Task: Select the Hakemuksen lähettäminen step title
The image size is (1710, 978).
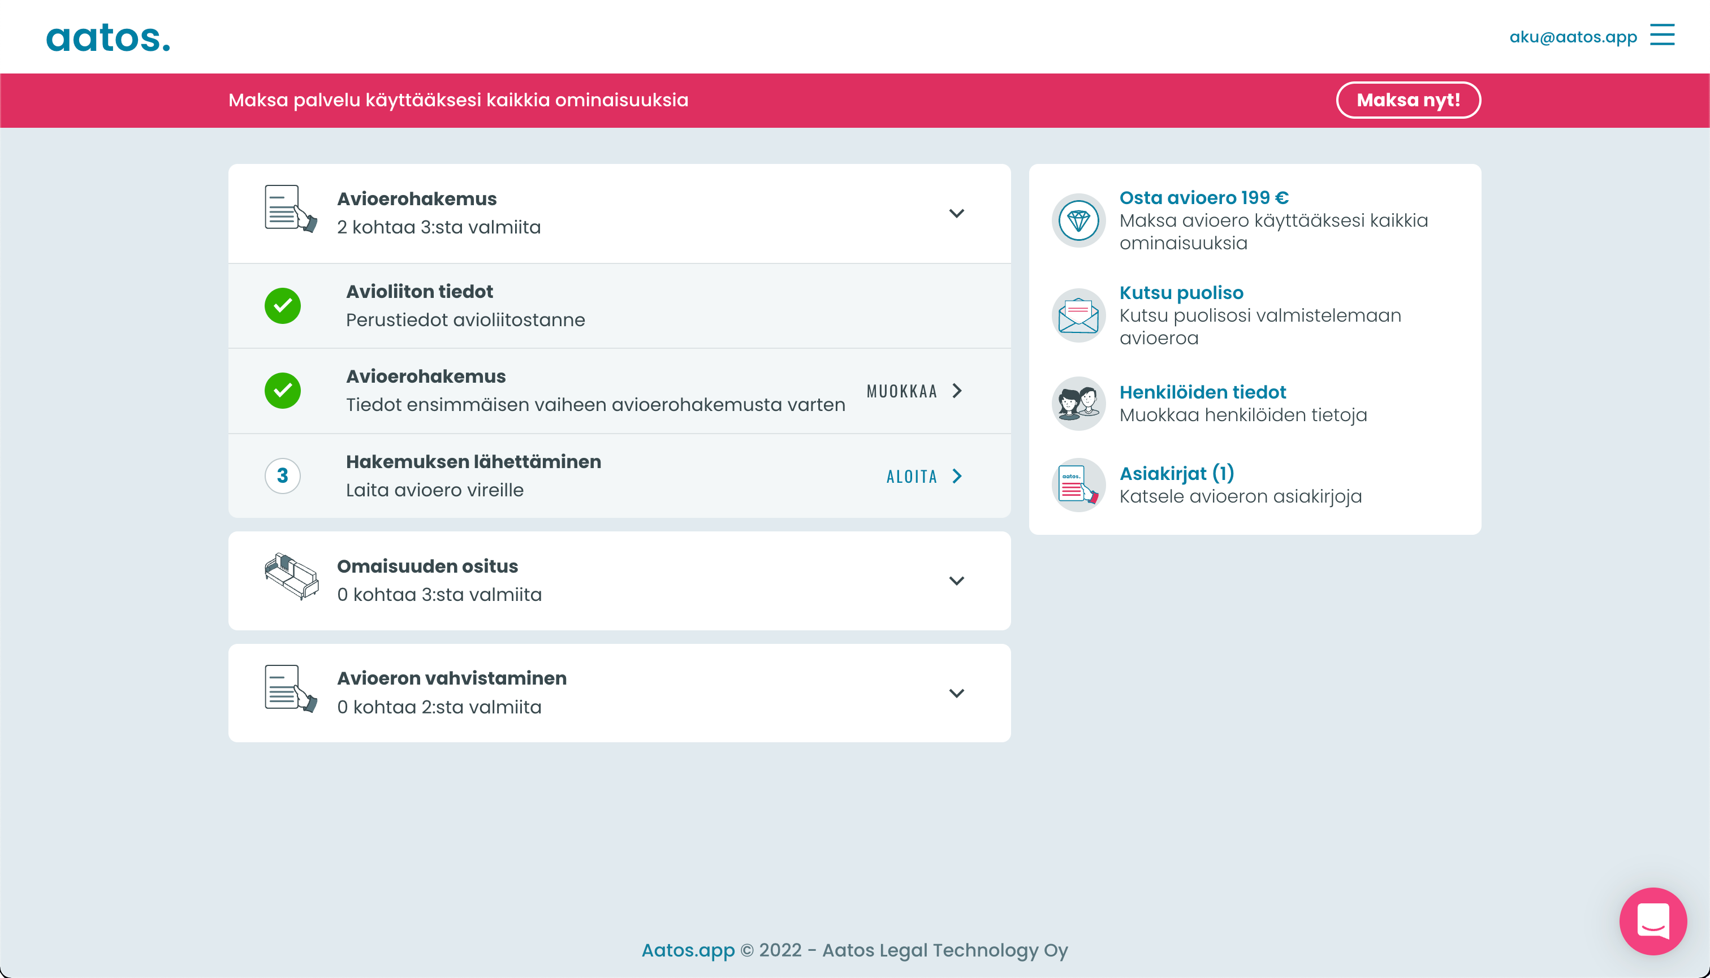Action: tap(474, 461)
